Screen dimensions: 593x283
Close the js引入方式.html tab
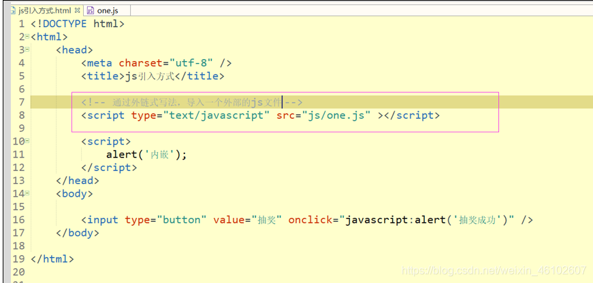pos(78,10)
